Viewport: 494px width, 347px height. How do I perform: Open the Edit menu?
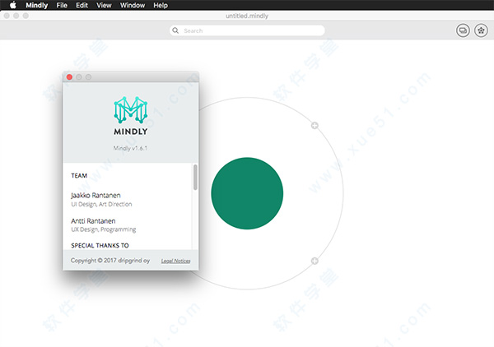pos(82,6)
